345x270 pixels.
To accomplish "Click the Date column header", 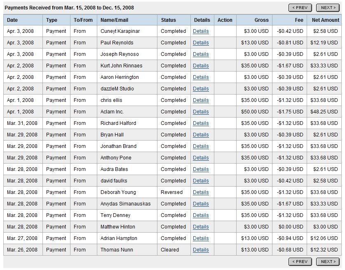I will click(x=12, y=20).
